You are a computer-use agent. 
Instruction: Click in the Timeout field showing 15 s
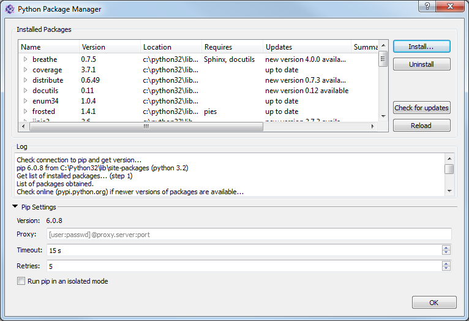pyautogui.click(x=244, y=250)
